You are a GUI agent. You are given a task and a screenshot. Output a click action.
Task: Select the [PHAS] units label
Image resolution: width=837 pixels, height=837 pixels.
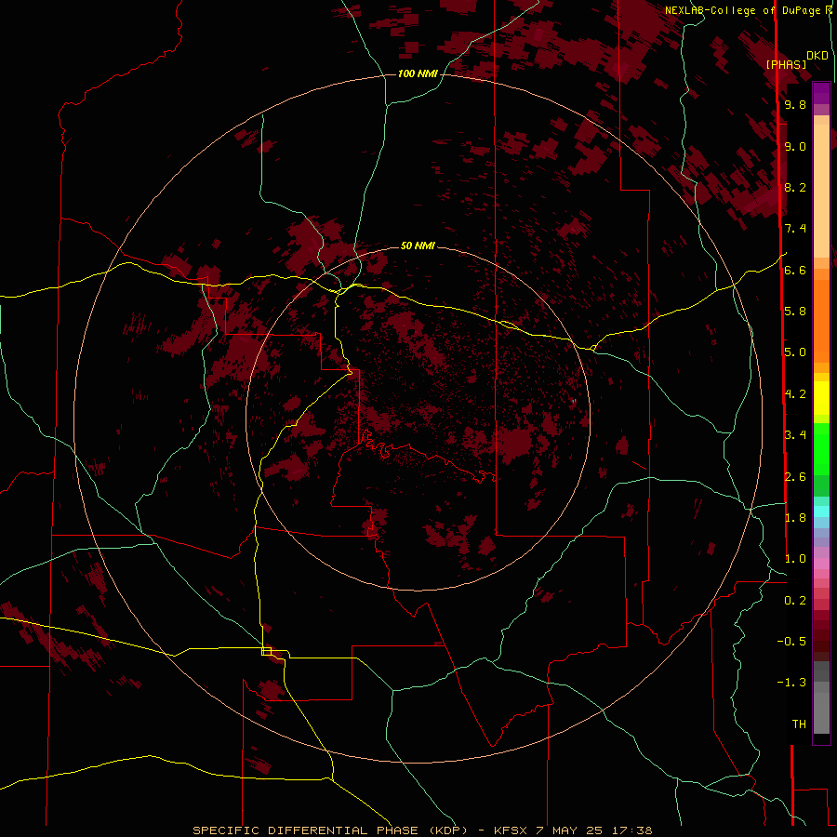(786, 64)
